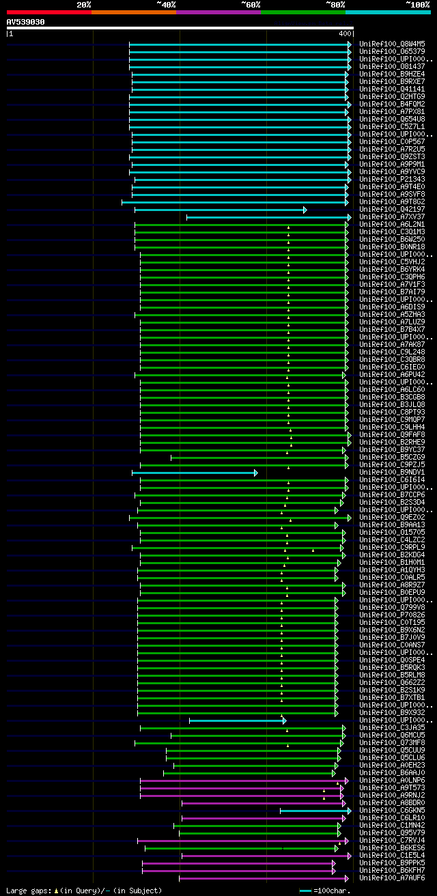
Task: Click the cyan alignment bar for UniRef100_Q8W4M5
Action: [240, 44]
